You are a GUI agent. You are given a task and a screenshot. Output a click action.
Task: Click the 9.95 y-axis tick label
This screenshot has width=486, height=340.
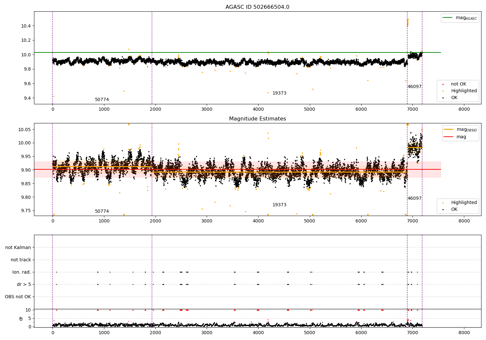[26, 157]
